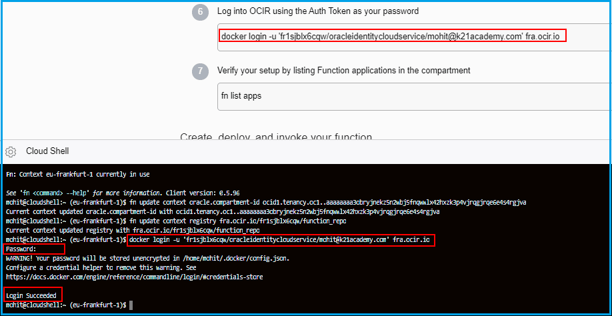Click the 'fn update context oracle.compartment-id' command line
The image size is (612, 316).
tap(328, 202)
